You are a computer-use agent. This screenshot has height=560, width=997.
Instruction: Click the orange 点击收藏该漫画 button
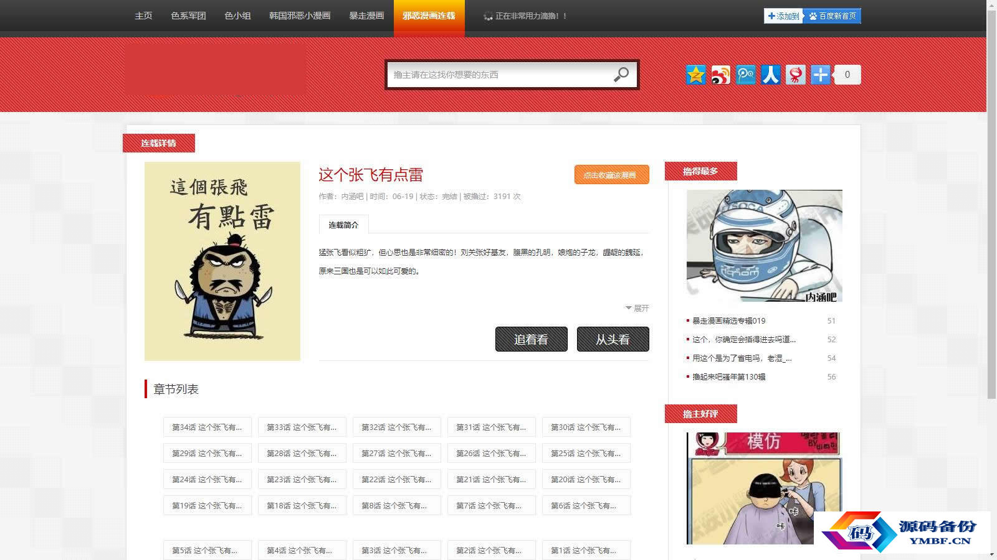click(x=611, y=175)
